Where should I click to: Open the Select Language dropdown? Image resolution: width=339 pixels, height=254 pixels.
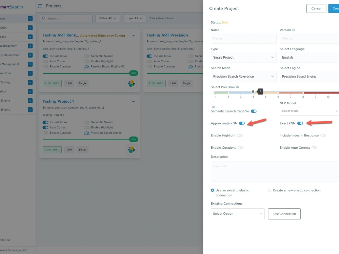[309, 58]
